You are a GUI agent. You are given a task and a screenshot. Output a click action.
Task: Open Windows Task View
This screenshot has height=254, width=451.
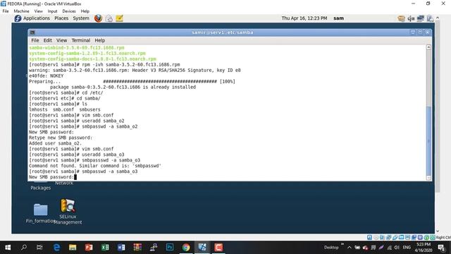[x=39, y=248]
